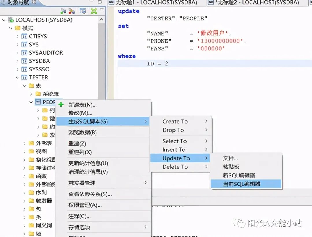Select 权限管理(A)... menu entry
Image resolution: width=312 pixels, height=237 pixels.
(x=103, y=205)
